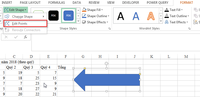Switch to the PAGE LAYOUT tab
The width and height of the screenshot is (200, 97).
click(30, 2)
